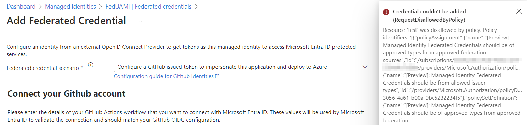Click the Connect your Github account heading
Screen dimensions: 527x125
coord(66,93)
